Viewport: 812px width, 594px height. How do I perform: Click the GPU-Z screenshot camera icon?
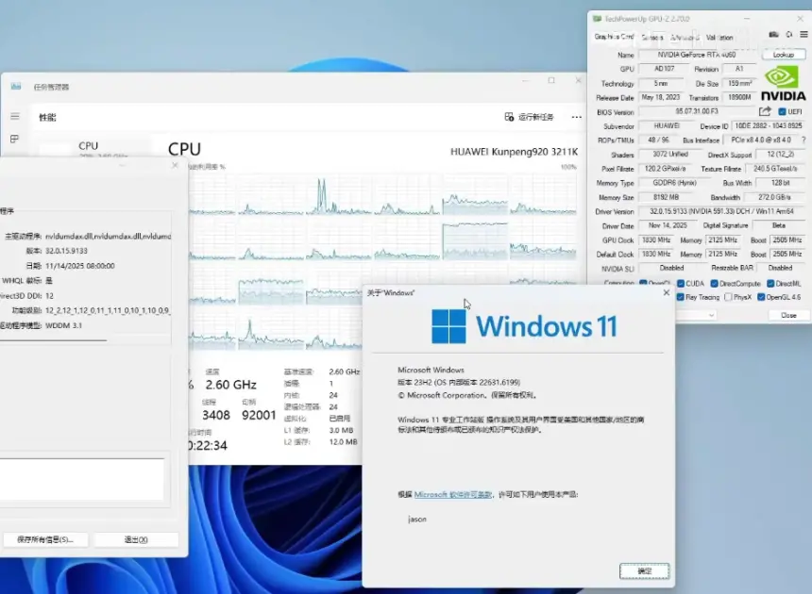pos(773,35)
